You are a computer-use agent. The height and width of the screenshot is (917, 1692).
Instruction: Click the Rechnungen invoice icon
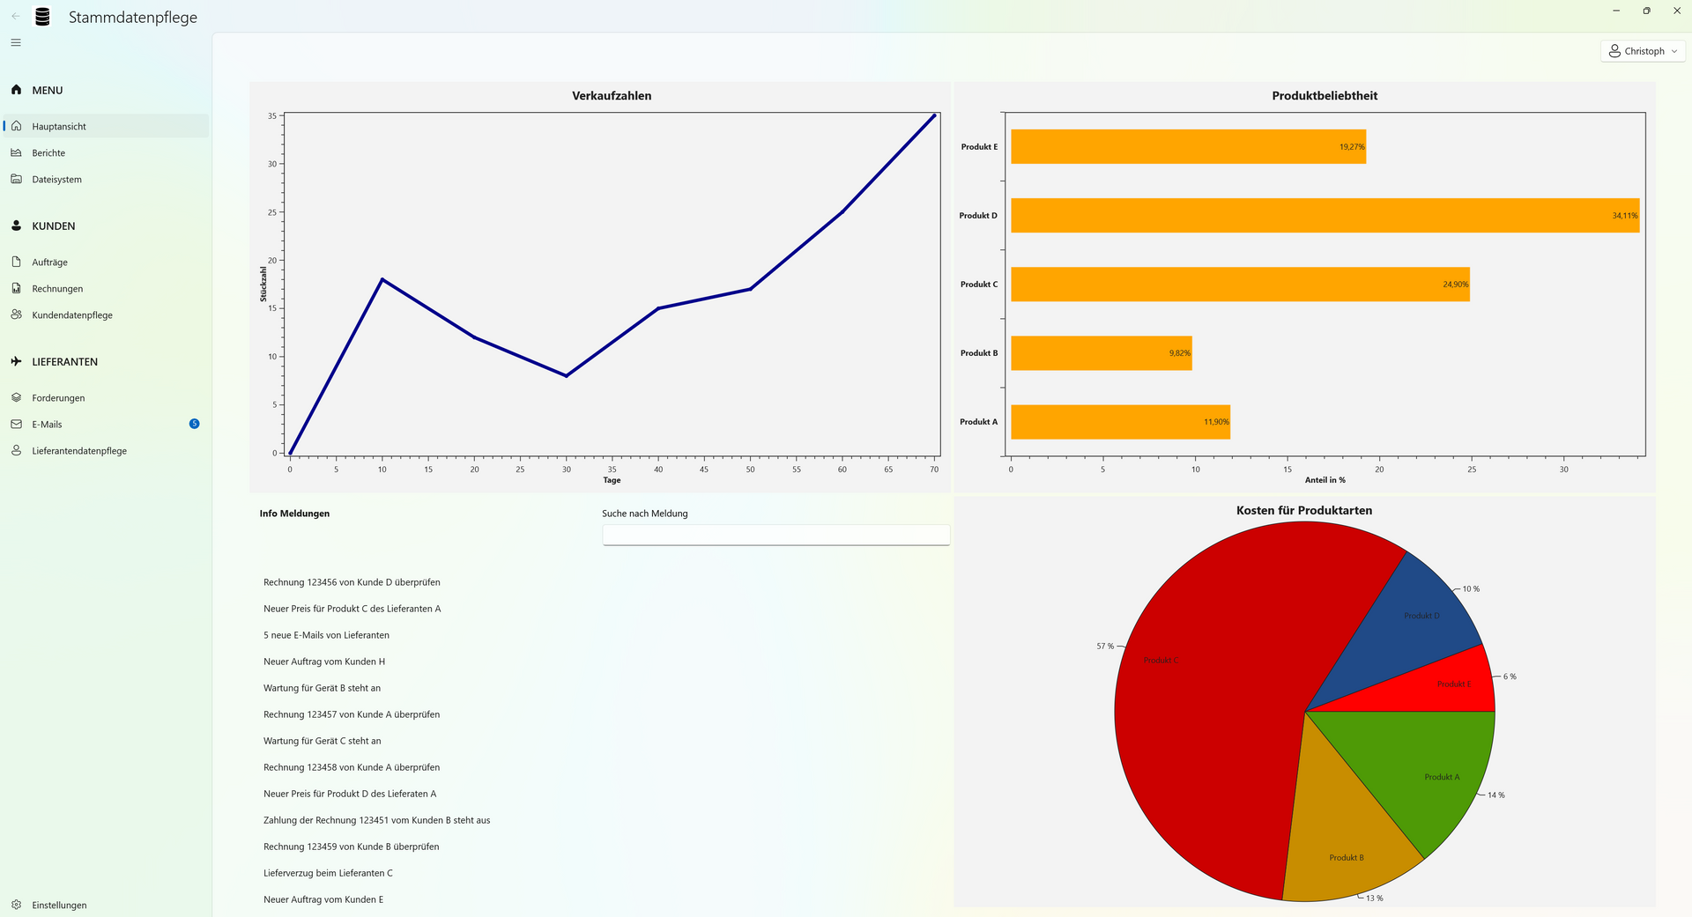[16, 288]
